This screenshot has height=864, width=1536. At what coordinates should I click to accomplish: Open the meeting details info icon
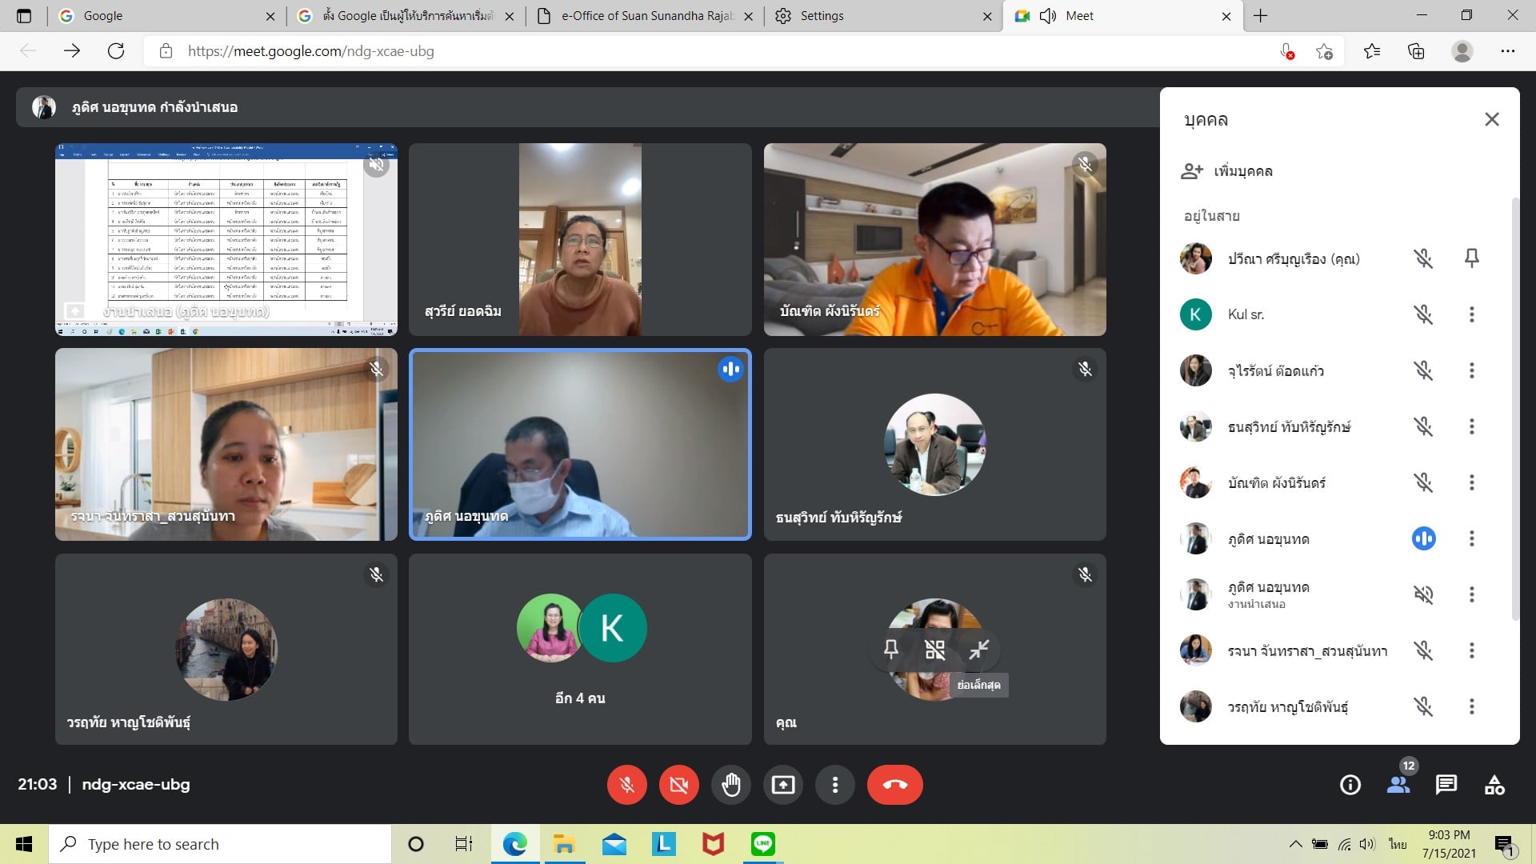[1350, 785]
